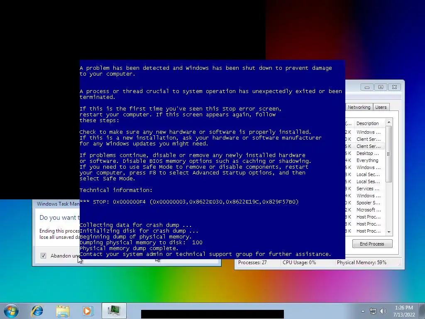
Task: Click CPU Usage: 0% in status bar
Action: pos(299,263)
